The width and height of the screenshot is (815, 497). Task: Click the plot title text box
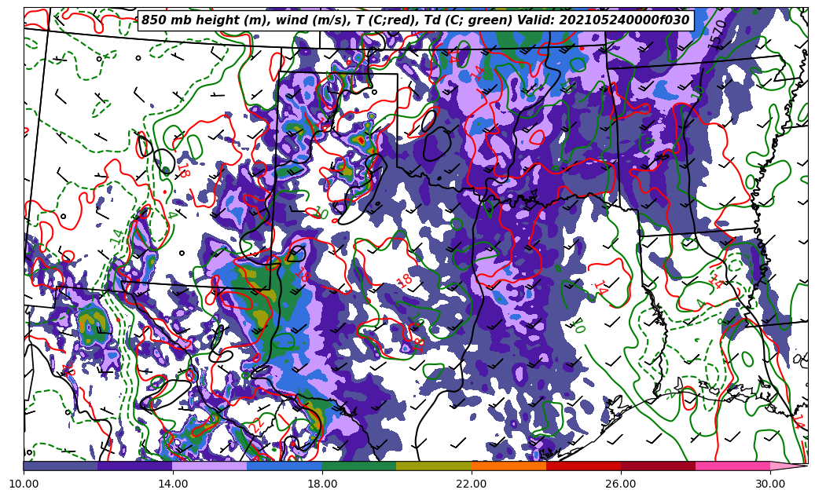(415, 20)
